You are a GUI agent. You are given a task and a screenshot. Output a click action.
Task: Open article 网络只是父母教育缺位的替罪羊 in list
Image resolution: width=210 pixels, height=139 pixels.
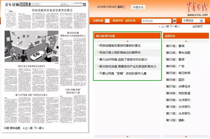point(120,53)
